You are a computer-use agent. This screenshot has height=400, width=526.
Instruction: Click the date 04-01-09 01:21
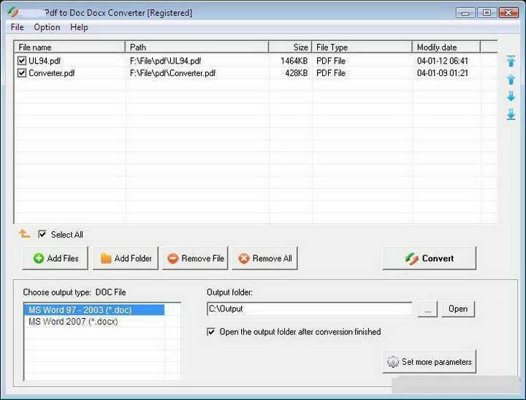click(x=443, y=73)
